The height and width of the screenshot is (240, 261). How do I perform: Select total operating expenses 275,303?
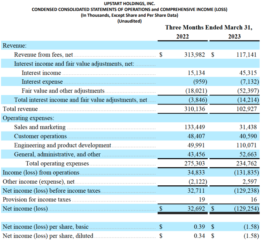coord(195,164)
